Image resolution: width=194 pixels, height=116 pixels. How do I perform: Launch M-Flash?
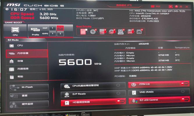pyautogui.click(x=29, y=87)
